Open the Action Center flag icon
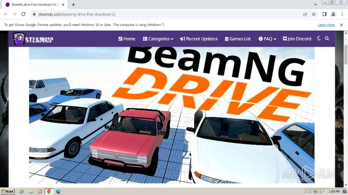This screenshot has width=348, height=195. 322,191
